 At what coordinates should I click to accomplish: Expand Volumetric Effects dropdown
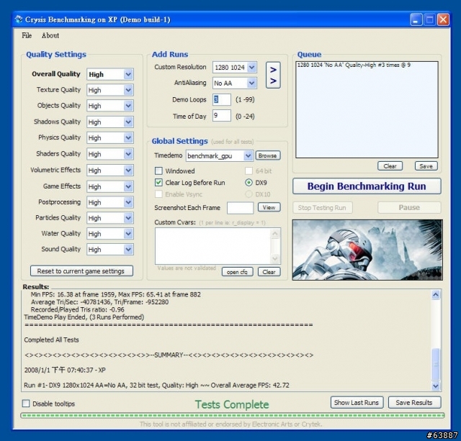coord(128,171)
